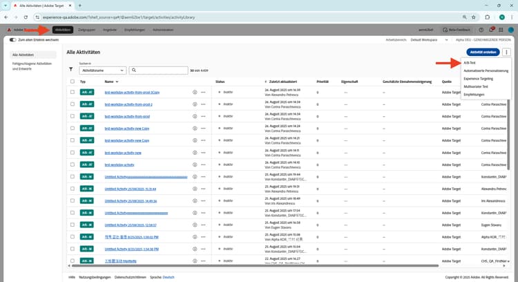Show info for test-workday-activity-from-prod-2
Image resolution: width=518 pixels, height=282 pixels.
pyautogui.click(x=195, y=104)
